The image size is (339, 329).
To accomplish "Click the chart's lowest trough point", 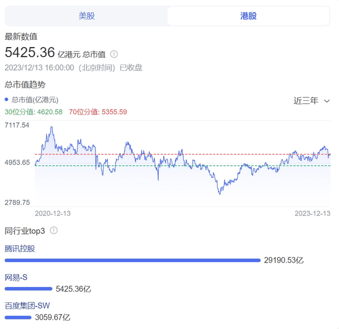I will pyautogui.click(x=220, y=194).
